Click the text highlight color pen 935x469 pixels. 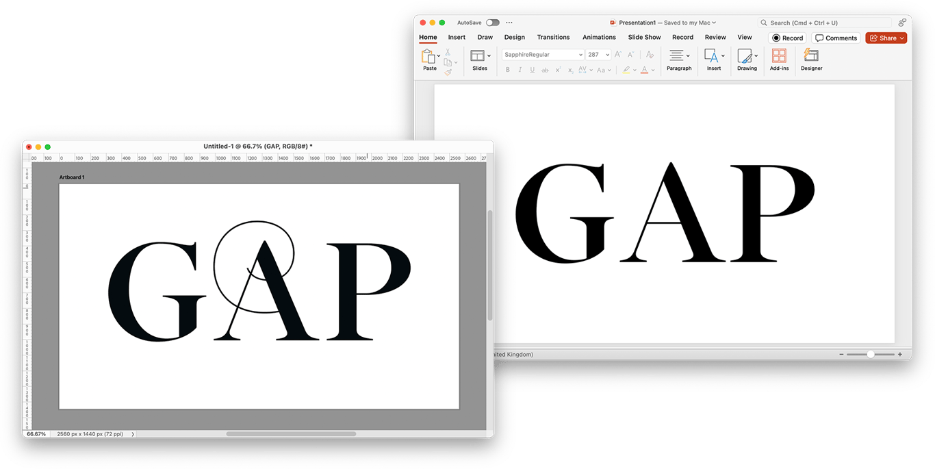pos(626,70)
